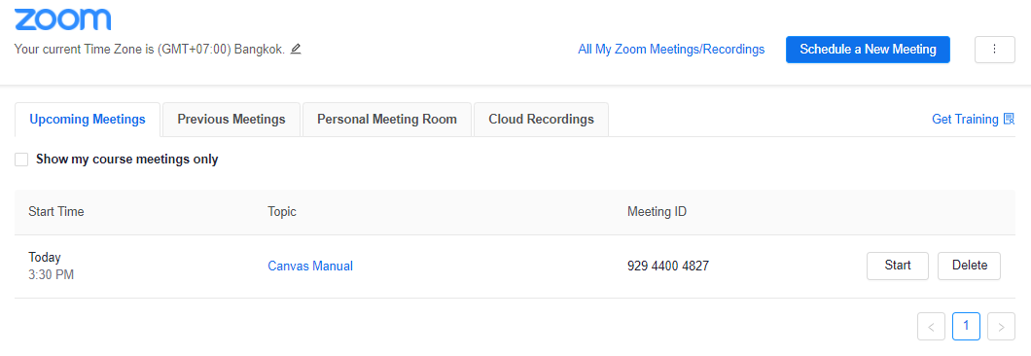Screen dimensions: 1031x356
Task: Select the Upcoming Meetings tab
Action: [88, 119]
